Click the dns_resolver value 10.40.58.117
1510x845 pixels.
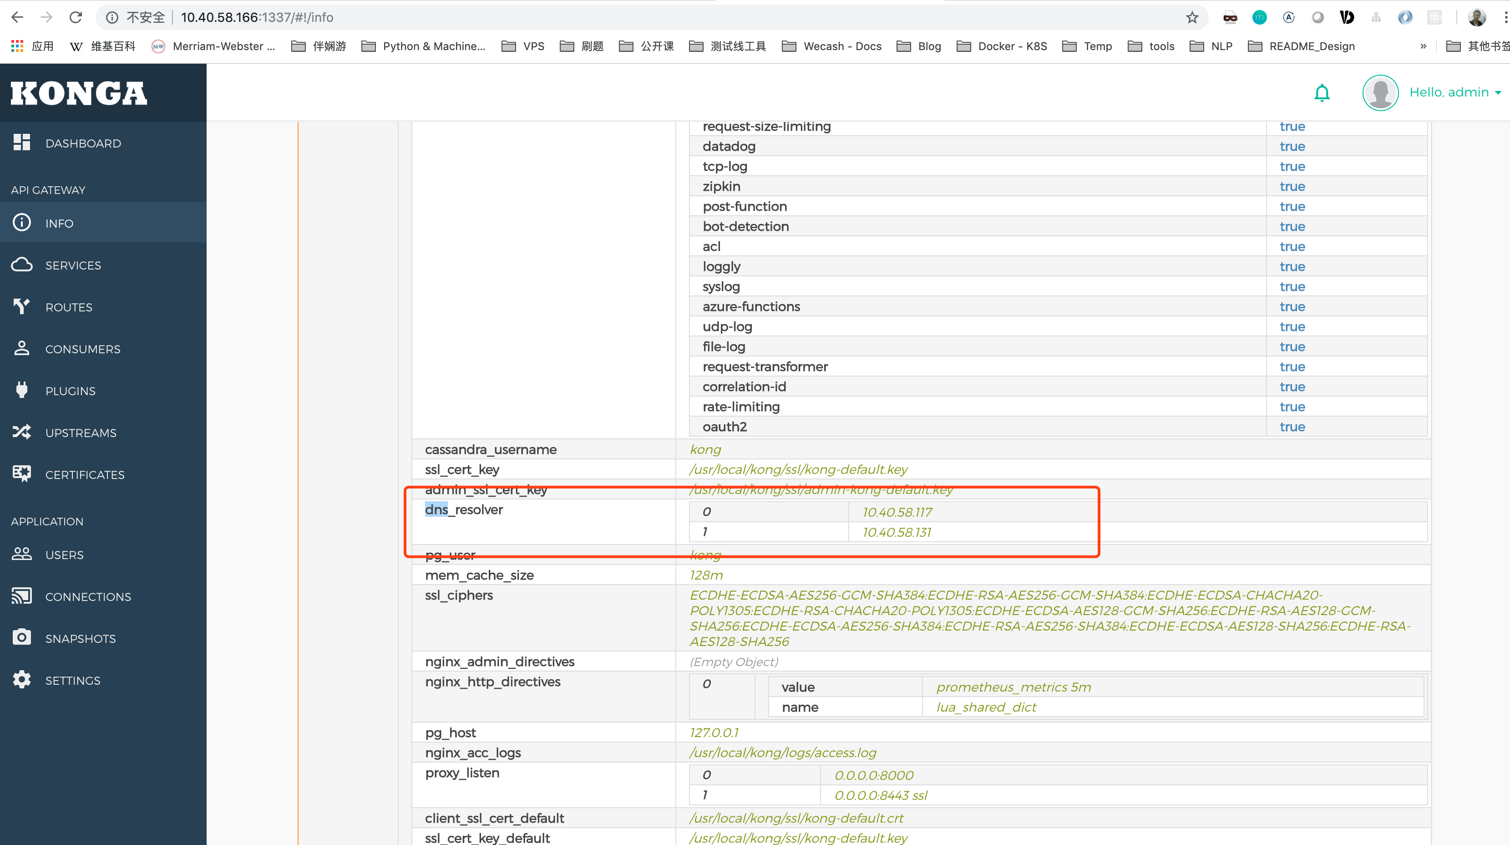pos(897,512)
